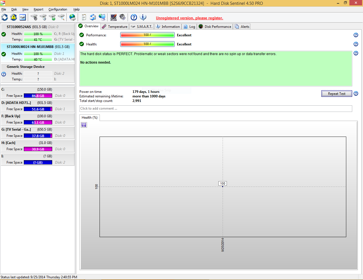Click the '179 days, 1 hours' power on value
The image size is (363, 280).
(x=146, y=92)
